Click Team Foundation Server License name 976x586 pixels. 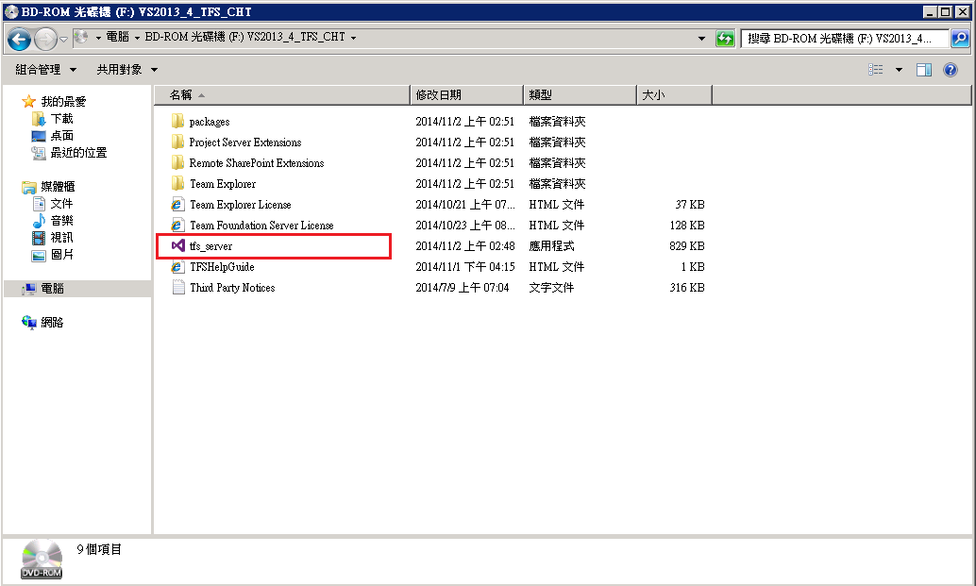tap(261, 226)
